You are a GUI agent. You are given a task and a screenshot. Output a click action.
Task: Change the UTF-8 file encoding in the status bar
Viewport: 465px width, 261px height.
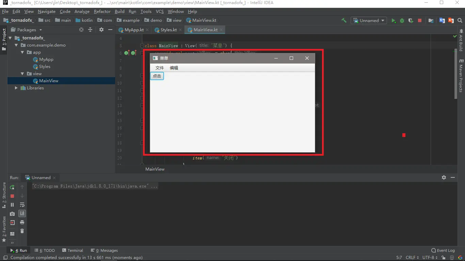coord(430,258)
